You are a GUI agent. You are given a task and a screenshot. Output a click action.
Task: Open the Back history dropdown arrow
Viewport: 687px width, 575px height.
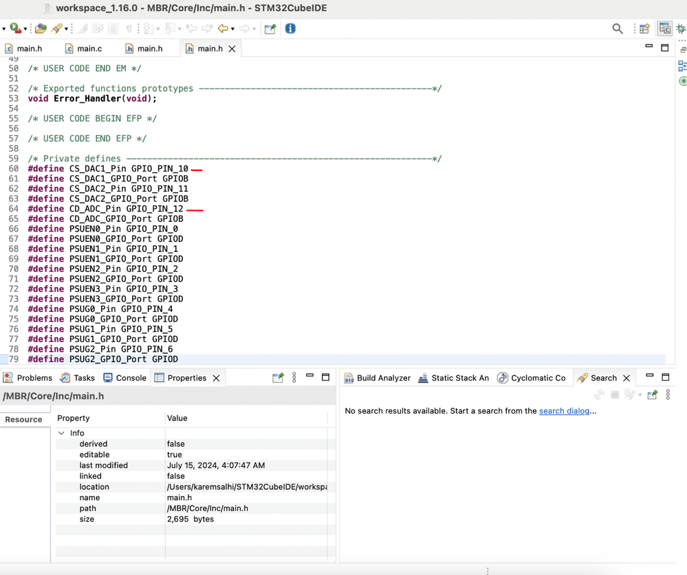coord(233,30)
